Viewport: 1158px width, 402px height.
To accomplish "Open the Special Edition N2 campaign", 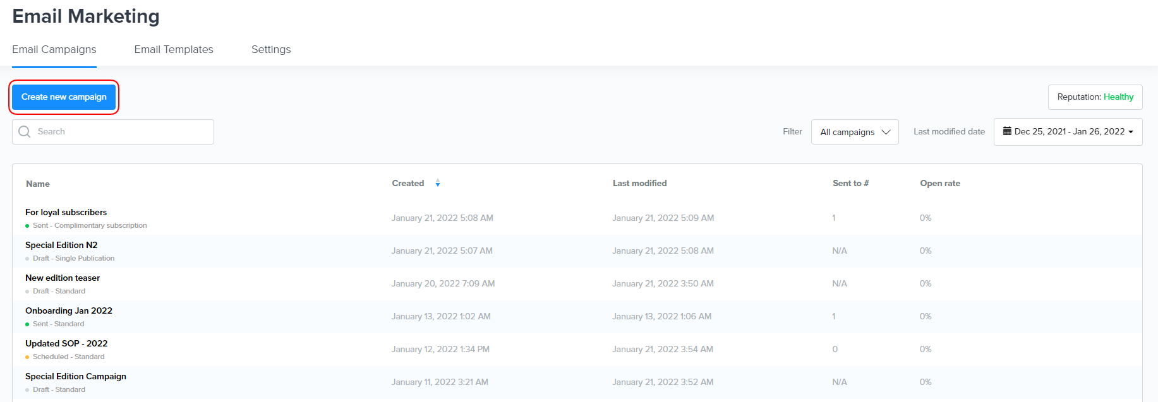I will click(61, 245).
